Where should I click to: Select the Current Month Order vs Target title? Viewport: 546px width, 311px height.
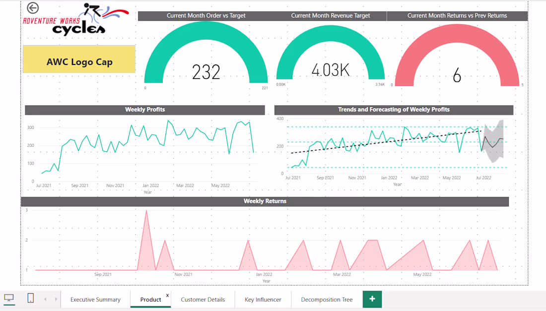pos(206,16)
